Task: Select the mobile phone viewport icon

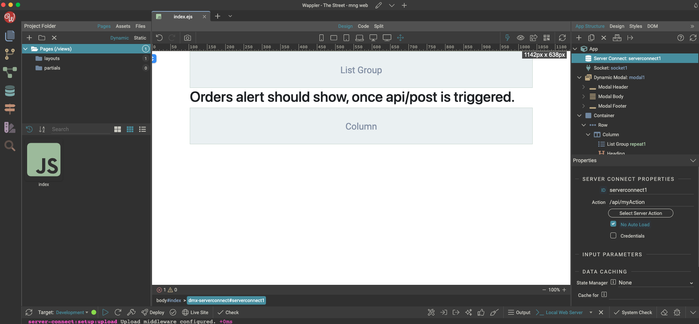Action: [x=321, y=38]
